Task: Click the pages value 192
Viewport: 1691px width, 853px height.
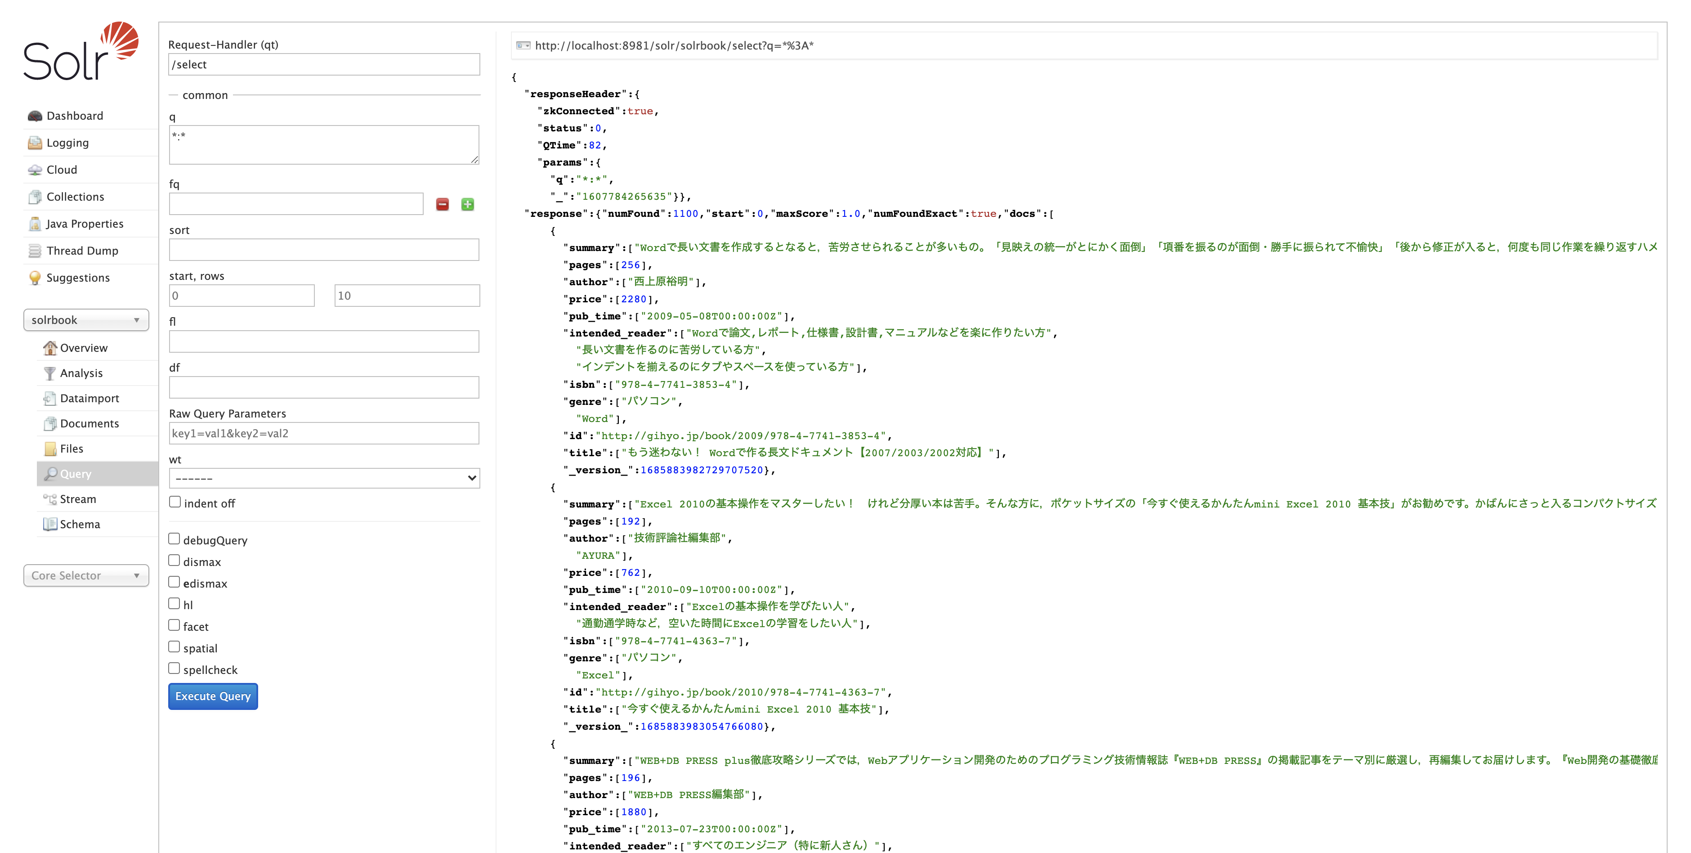Action: click(630, 521)
